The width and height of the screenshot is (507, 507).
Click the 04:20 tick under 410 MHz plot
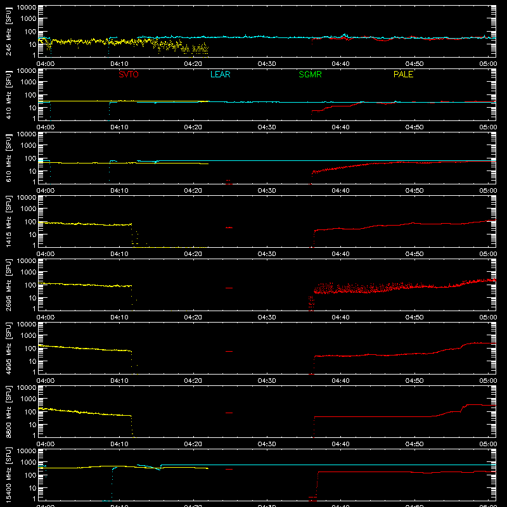coord(193,127)
